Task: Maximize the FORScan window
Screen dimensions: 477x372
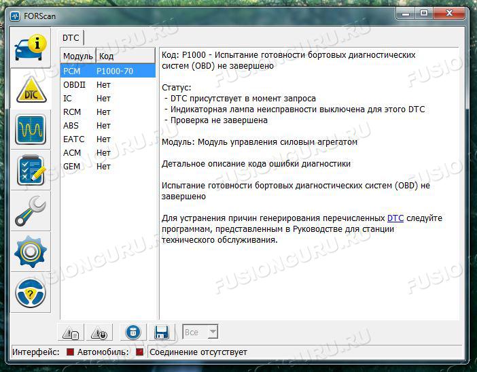Action: tap(424, 13)
